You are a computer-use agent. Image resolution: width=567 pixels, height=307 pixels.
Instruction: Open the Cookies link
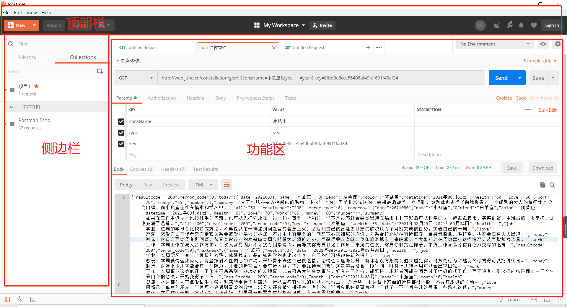point(504,98)
